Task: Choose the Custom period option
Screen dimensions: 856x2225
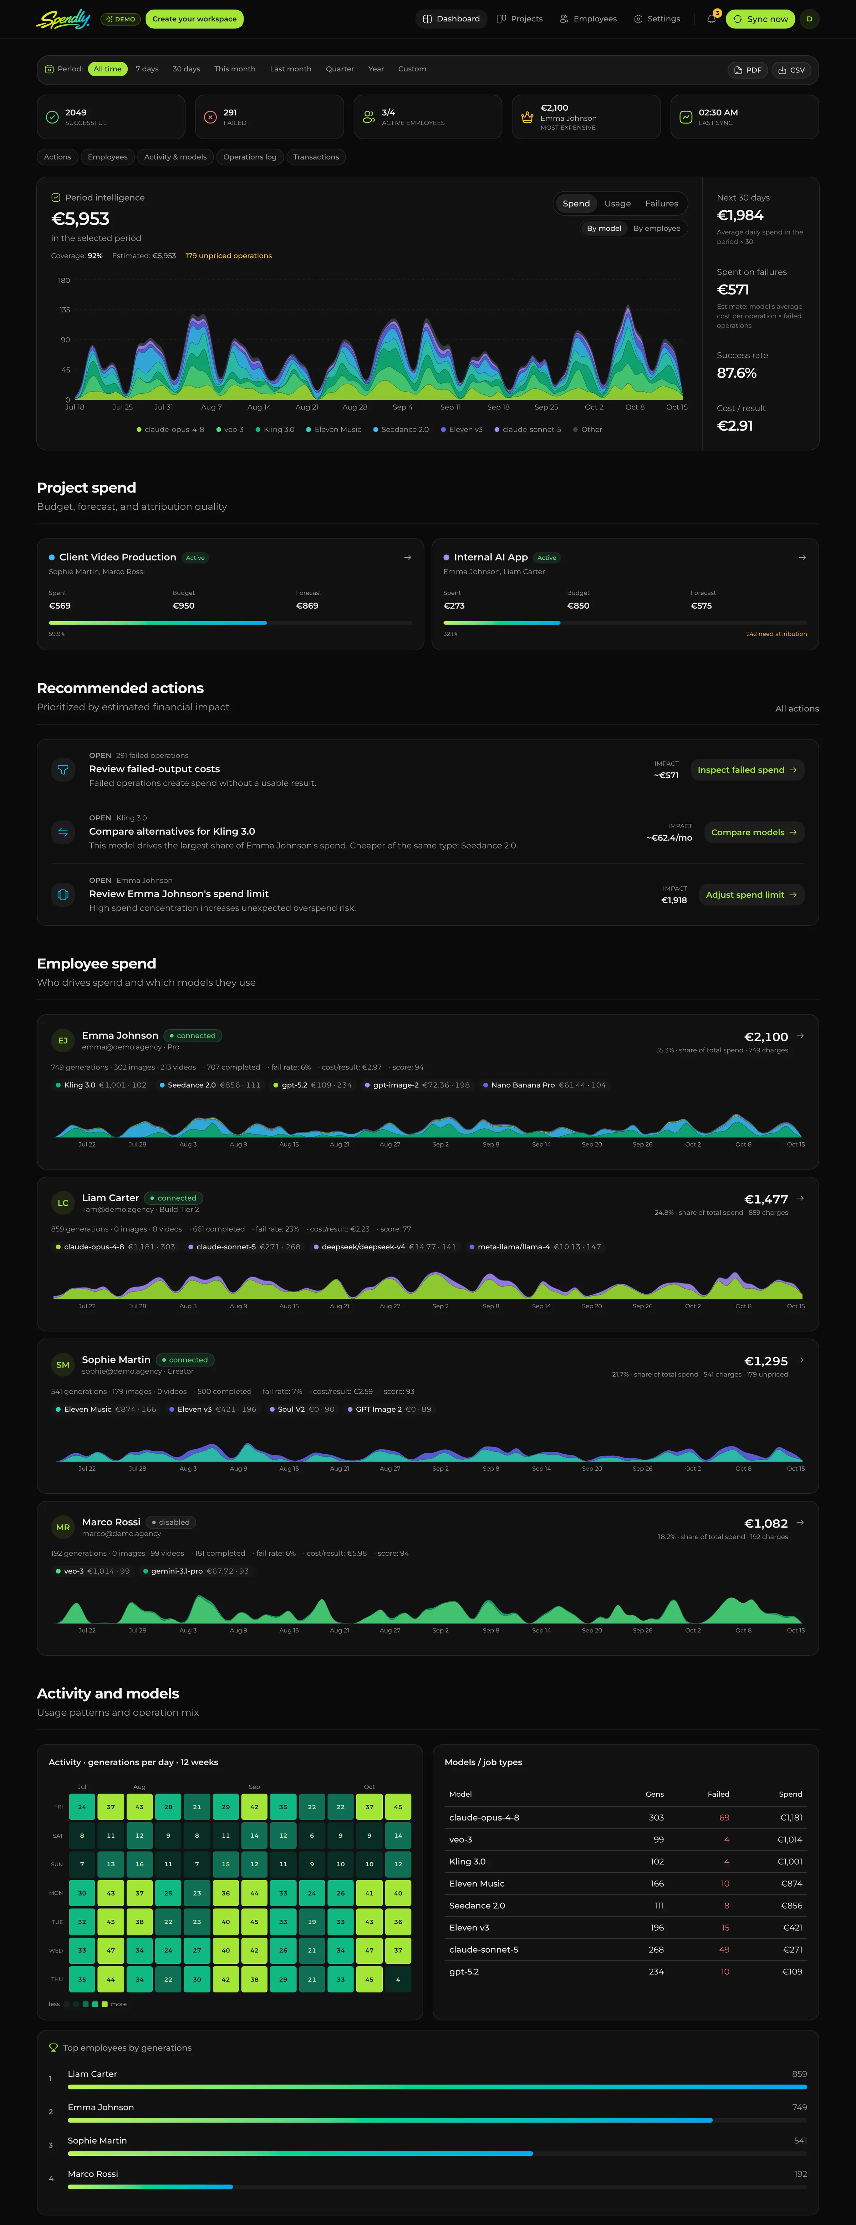Action: point(412,69)
